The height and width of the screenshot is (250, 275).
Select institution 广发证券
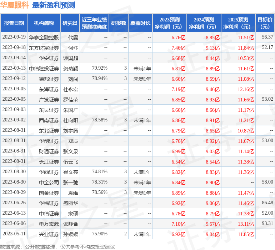click(x=49, y=100)
